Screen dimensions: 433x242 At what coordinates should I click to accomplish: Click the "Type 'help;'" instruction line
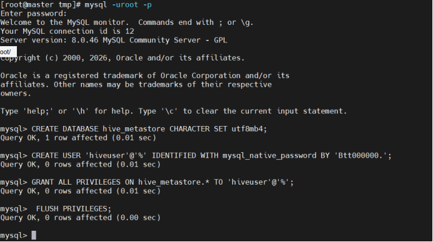pos(174,112)
